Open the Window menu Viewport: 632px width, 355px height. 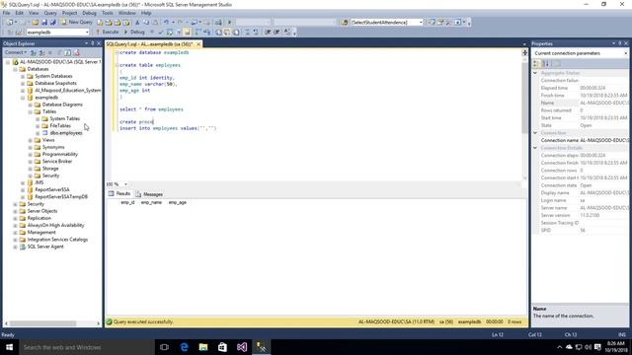pos(127,13)
